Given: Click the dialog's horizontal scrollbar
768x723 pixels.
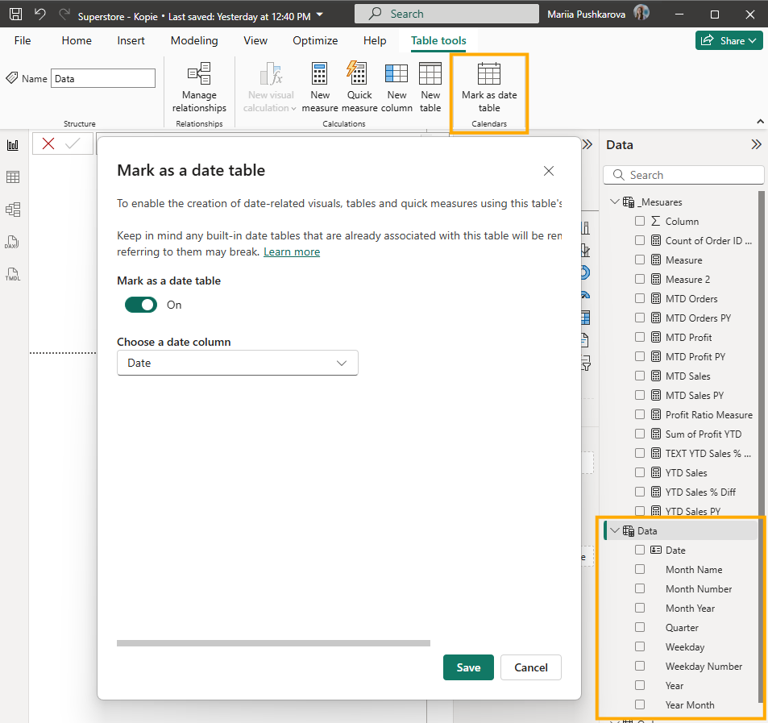Looking at the screenshot, I should 273,643.
